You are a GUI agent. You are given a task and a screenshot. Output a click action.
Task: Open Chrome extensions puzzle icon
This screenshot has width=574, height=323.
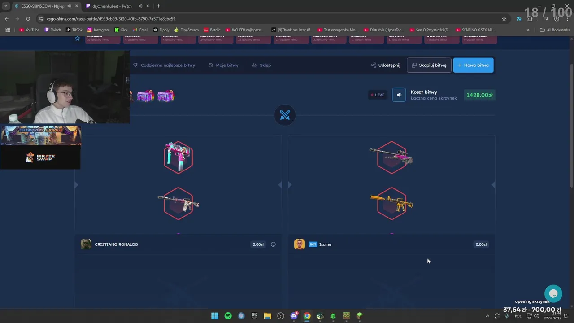[530, 19]
